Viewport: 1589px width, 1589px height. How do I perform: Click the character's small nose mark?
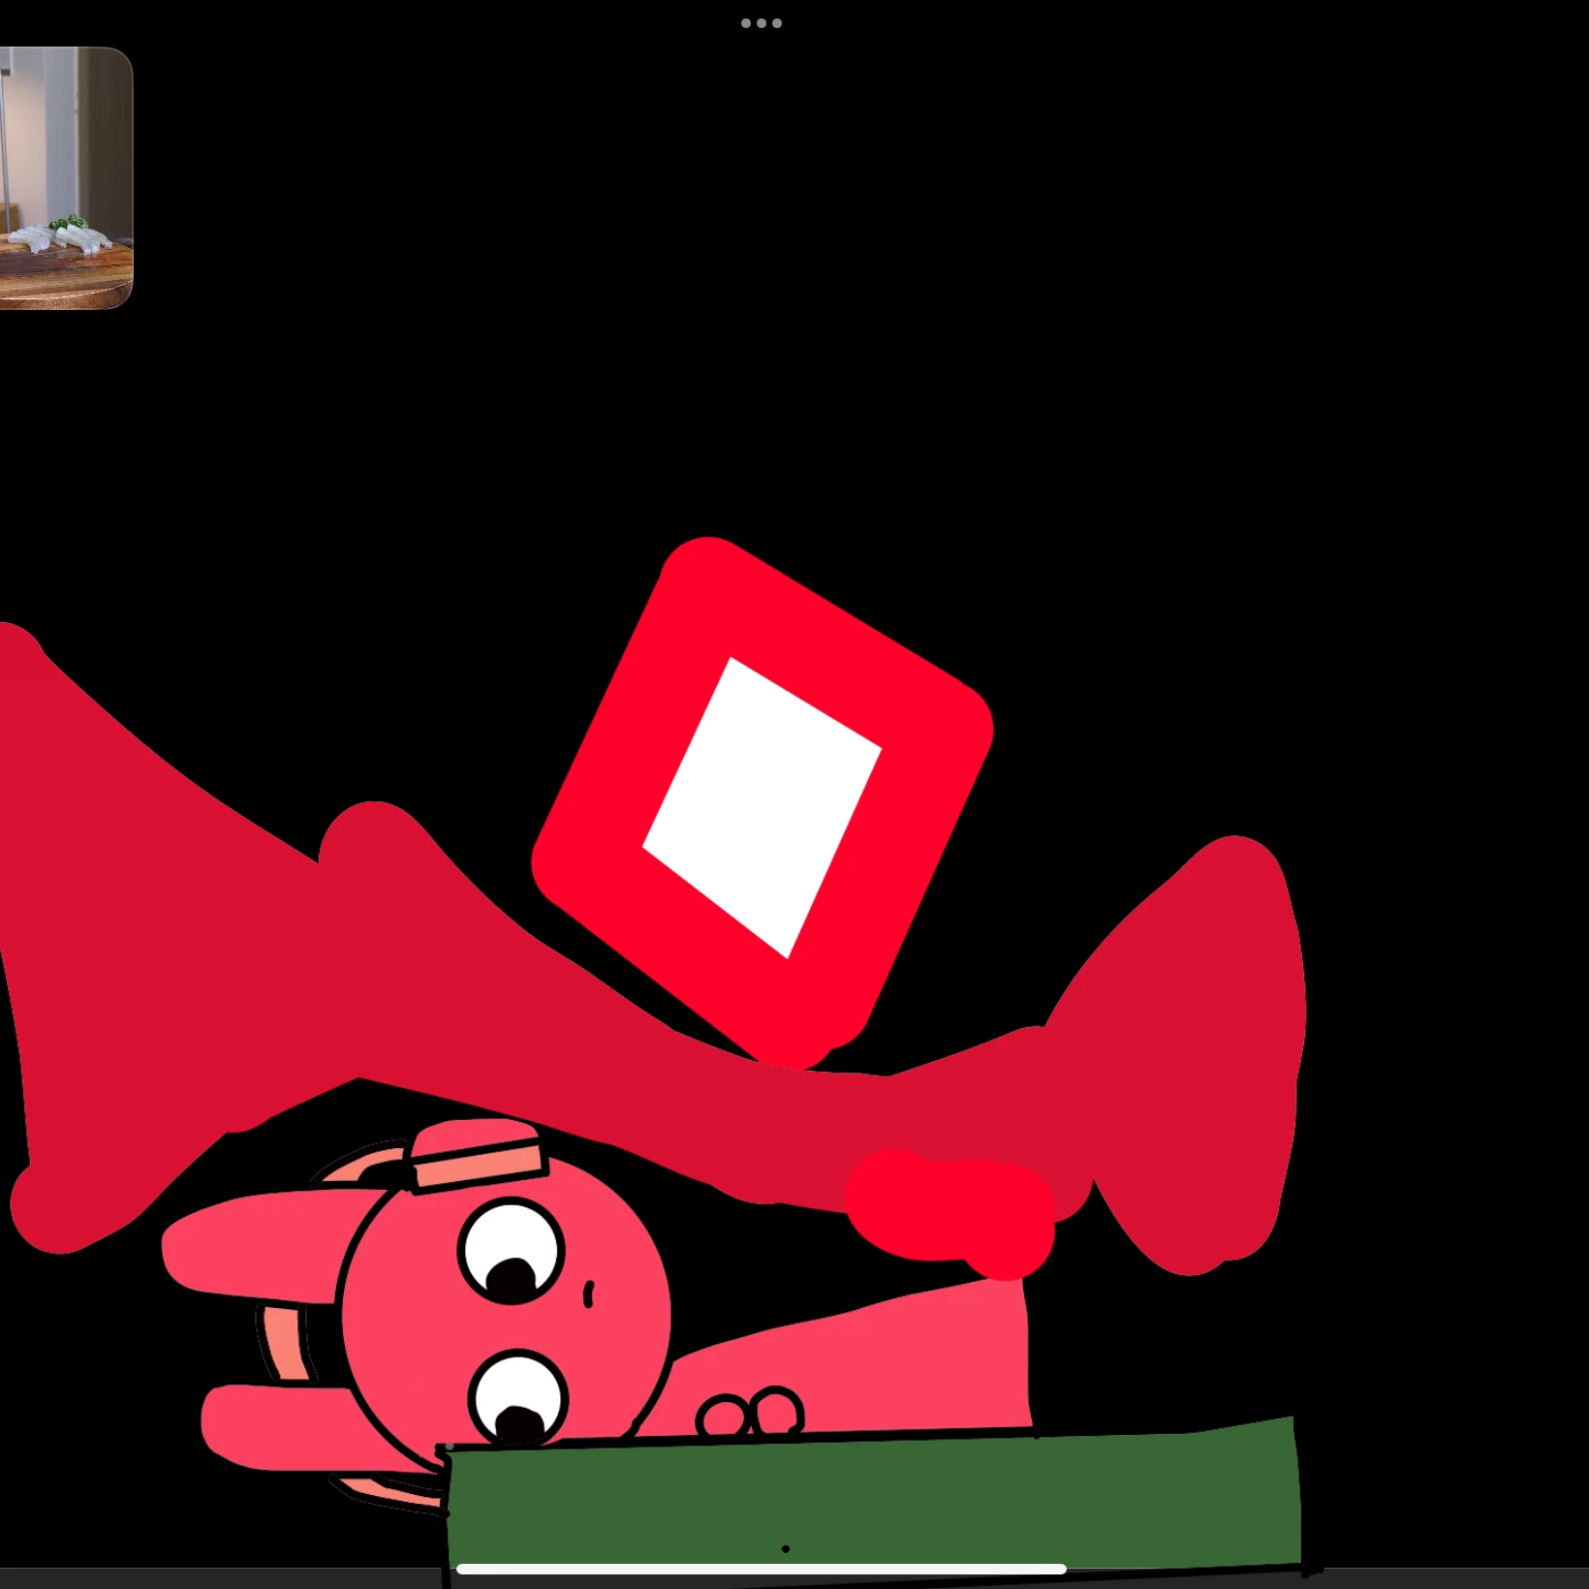click(589, 1294)
